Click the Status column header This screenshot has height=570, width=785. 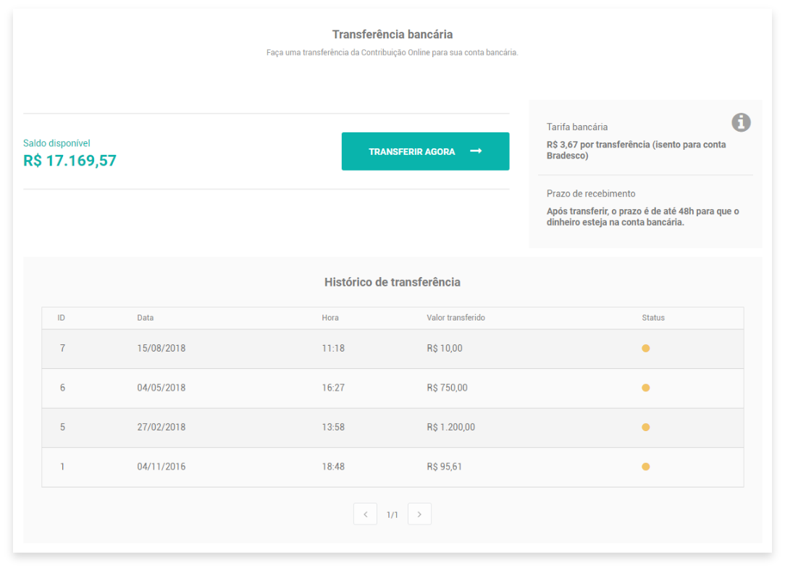(x=653, y=318)
